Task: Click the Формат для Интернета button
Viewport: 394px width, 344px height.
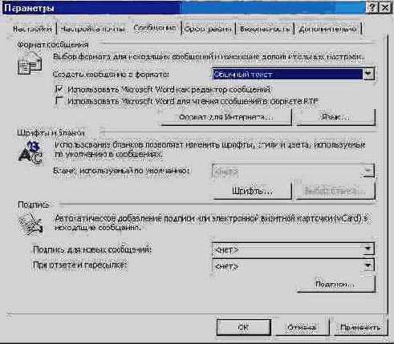Action: tap(226, 117)
